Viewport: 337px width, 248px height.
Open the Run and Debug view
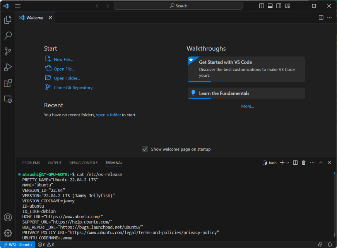tap(8, 67)
